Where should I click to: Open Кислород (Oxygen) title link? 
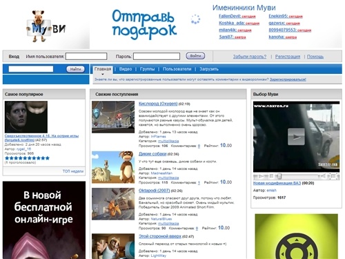[x=158, y=104]
